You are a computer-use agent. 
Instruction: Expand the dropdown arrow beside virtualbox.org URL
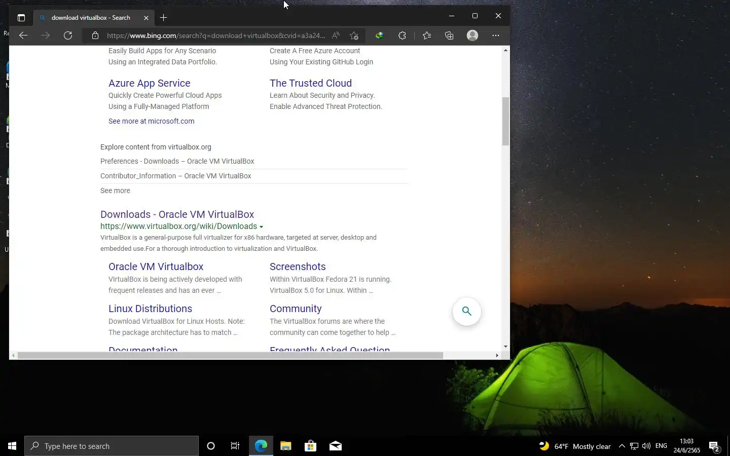261,227
